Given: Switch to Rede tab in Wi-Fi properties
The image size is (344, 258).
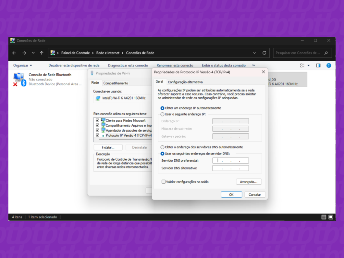Looking at the screenshot, I should point(95,83).
